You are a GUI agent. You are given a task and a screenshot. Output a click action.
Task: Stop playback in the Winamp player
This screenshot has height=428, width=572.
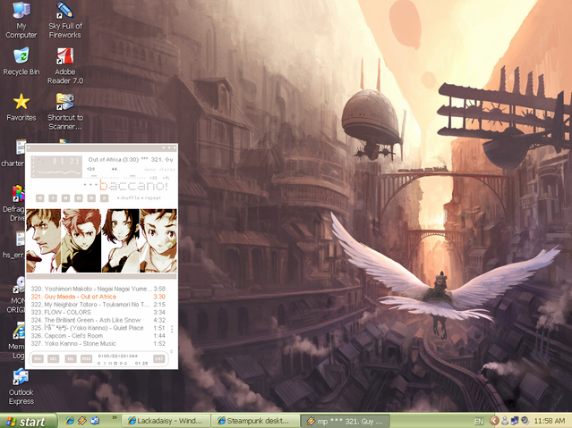point(79,197)
